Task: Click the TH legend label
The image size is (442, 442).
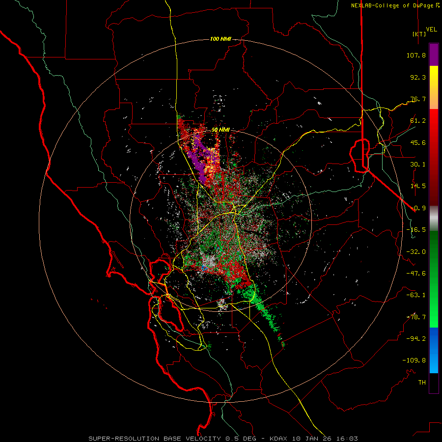Action: point(422,383)
